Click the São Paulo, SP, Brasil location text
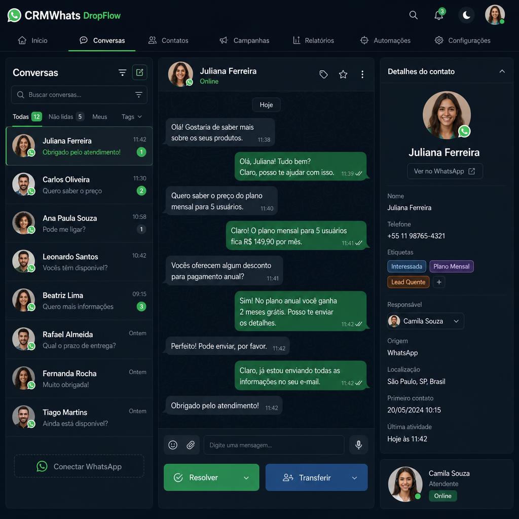The width and height of the screenshot is (519, 519). coord(416,381)
